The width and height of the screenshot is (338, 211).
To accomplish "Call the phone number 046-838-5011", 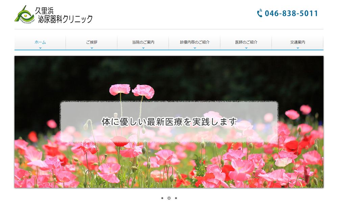I will [x=291, y=14].
